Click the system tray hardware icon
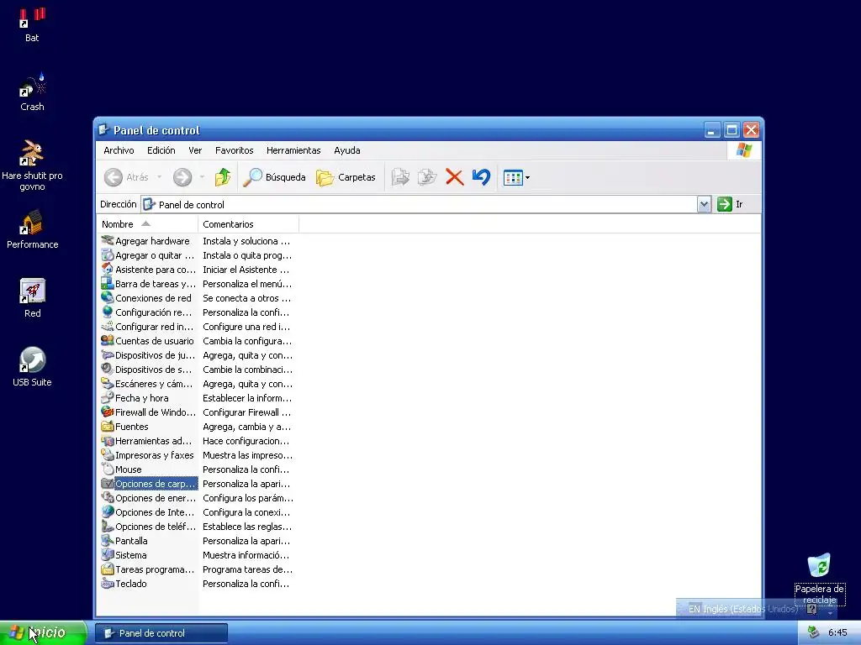Screen dimensions: 861x645 [x=813, y=632]
